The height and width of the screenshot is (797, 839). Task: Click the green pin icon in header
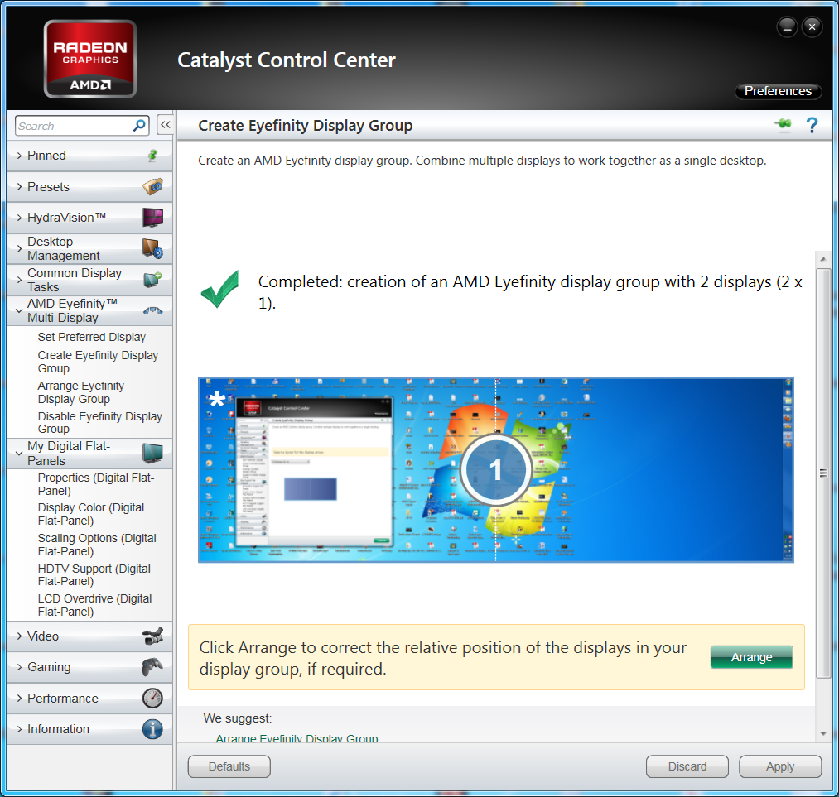point(782,125)
